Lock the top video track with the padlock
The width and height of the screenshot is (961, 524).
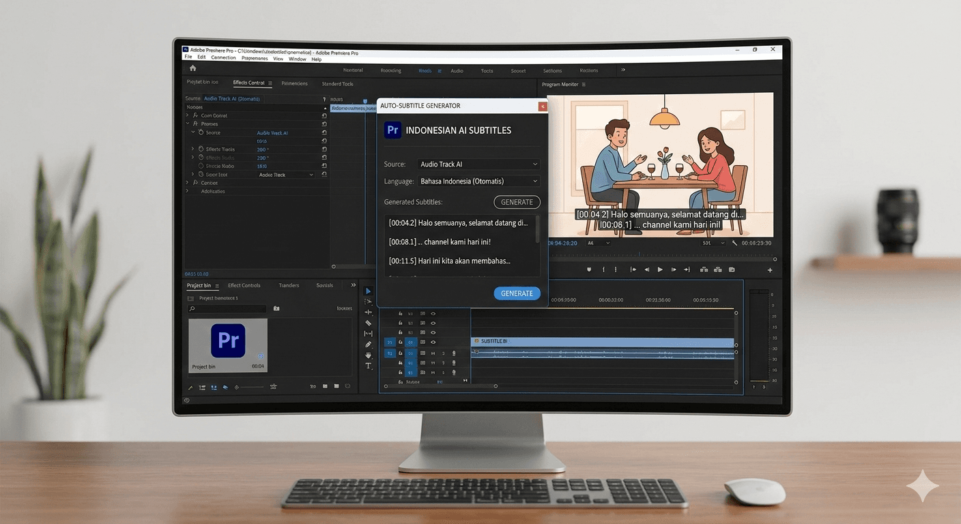pos(401,313)
